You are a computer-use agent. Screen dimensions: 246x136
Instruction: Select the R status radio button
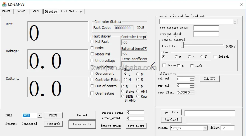(123, 86)
